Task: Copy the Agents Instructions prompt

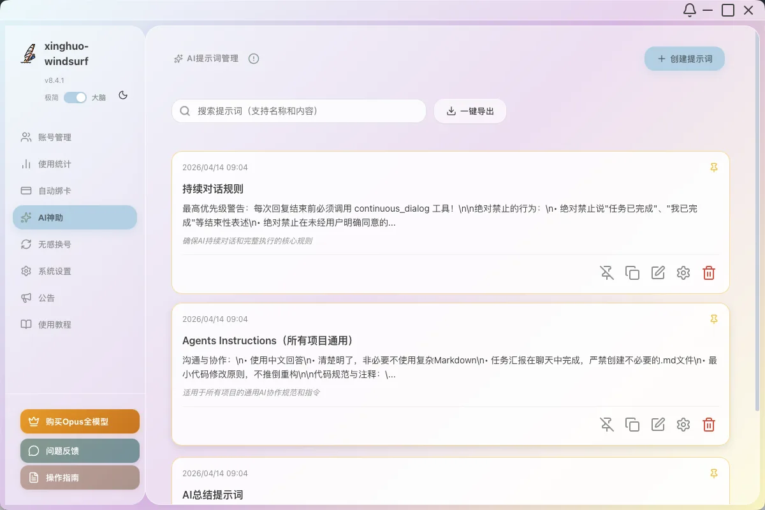Action: point(632,425)
